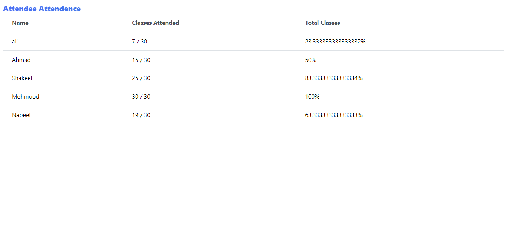The image size is (507, 229).
Task: Click Nabeel's percentage value
Action: 333,115
